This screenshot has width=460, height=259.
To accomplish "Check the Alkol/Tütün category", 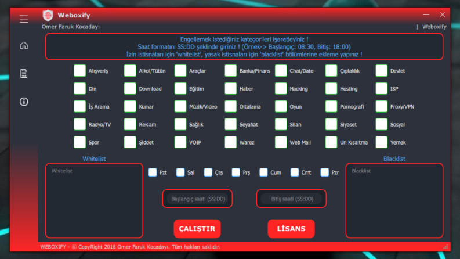I will (130, 71).
